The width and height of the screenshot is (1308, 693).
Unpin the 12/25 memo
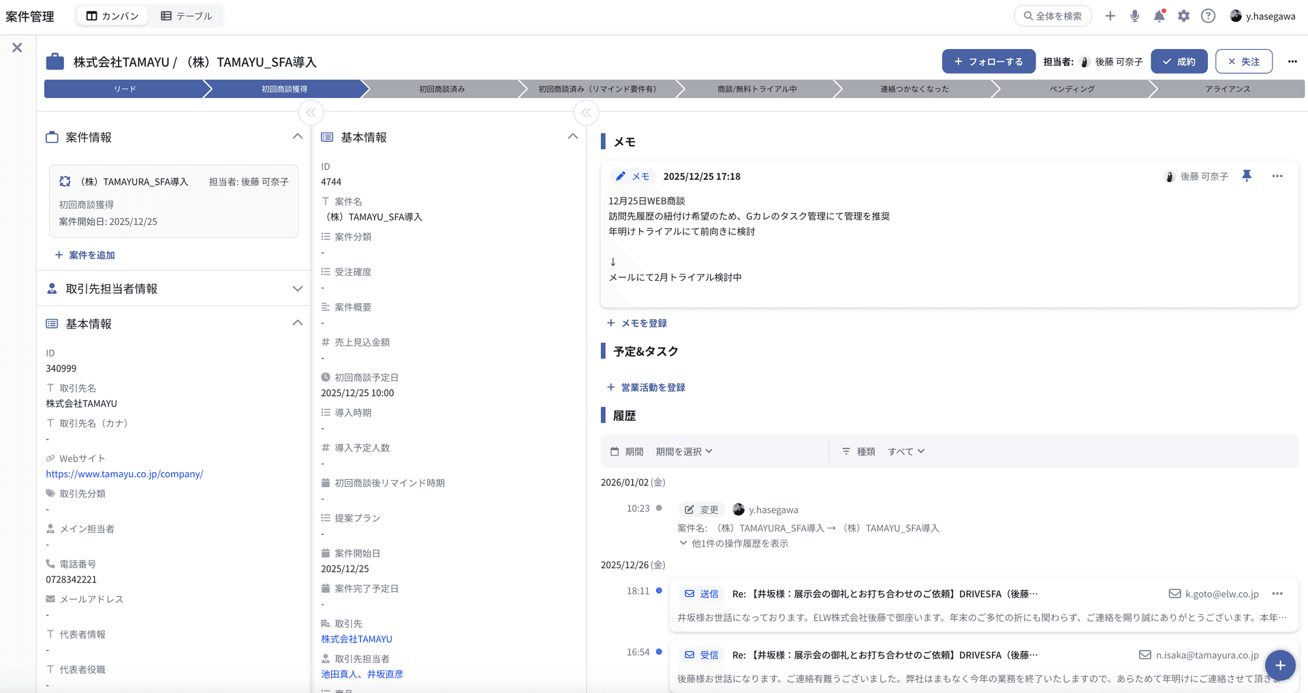click(x=1247, y=176)
